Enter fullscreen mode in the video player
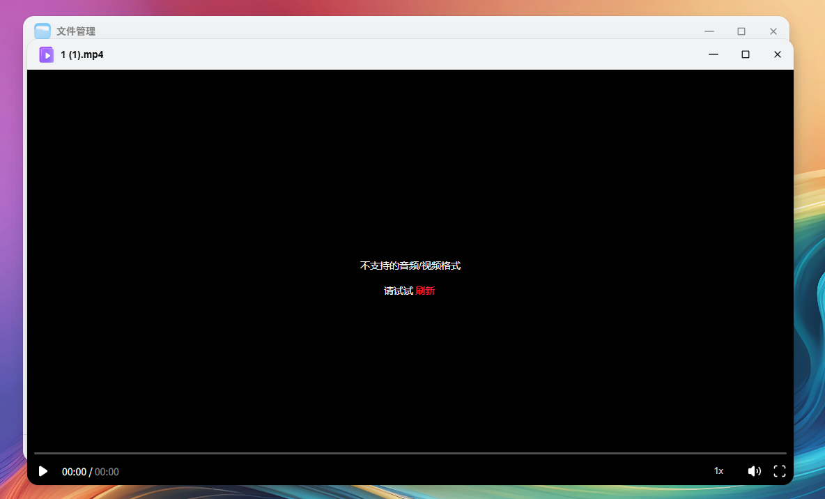 coord(780,471)
